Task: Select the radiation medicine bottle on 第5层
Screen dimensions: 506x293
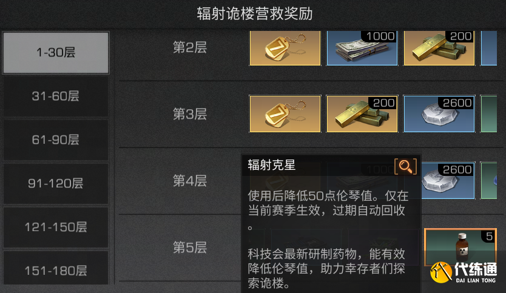Action: pos(461,247)
